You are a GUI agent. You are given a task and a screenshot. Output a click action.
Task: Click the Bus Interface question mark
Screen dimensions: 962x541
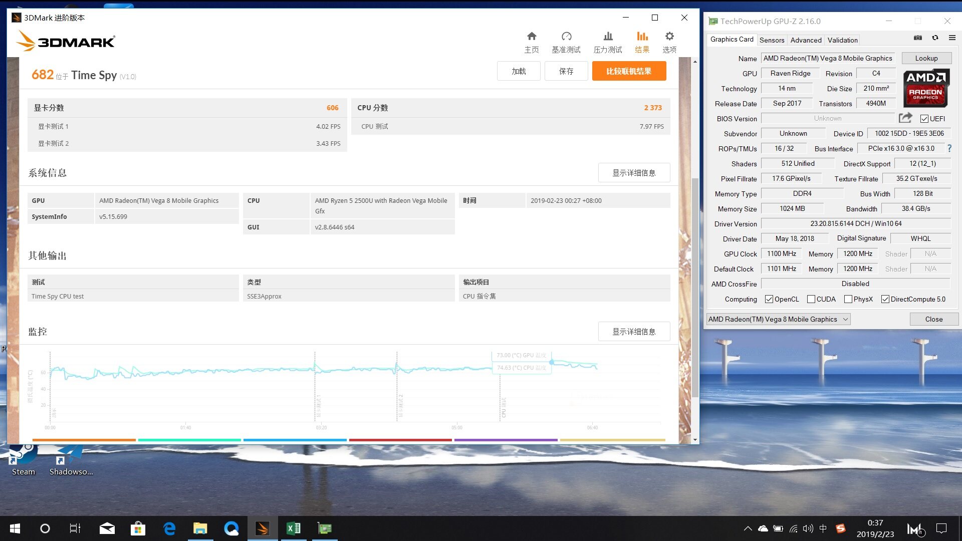click(949, 148)
